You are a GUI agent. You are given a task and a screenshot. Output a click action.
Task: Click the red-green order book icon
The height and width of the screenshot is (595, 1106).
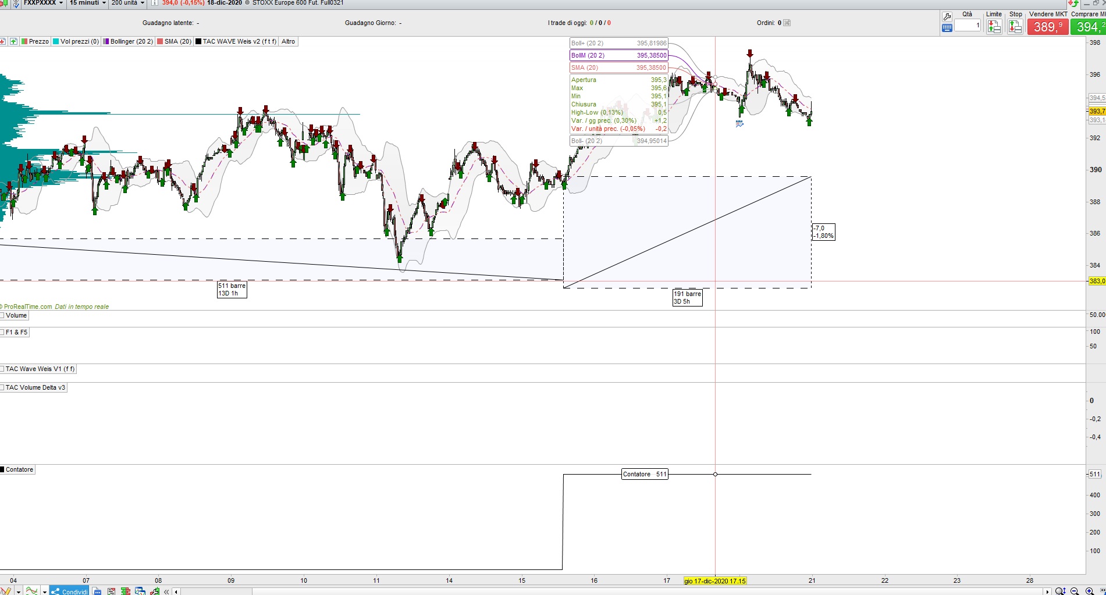[126, 592]
